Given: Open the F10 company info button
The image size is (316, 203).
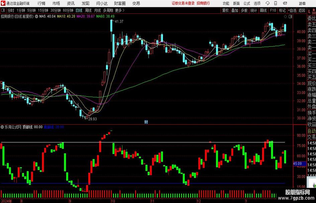Looking at the screenshot, I should pos(273,10).
